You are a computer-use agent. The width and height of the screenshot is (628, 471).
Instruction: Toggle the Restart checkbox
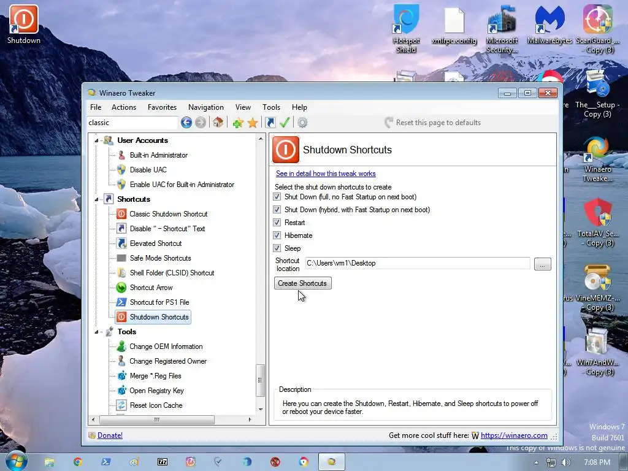(x=277, y=222)
